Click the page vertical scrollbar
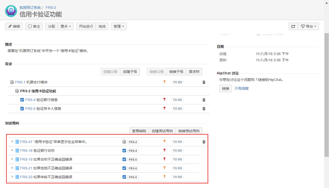This screenshot has height=188, width=329. tap(326, 95)
